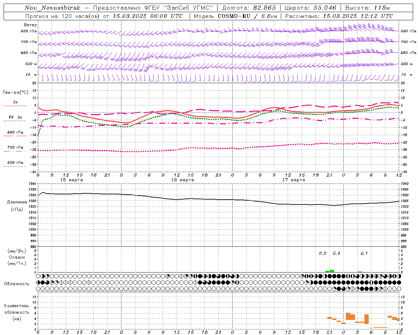
Task: Click the Конвективн. облачность panel label
Action: [x=17, y=309]
